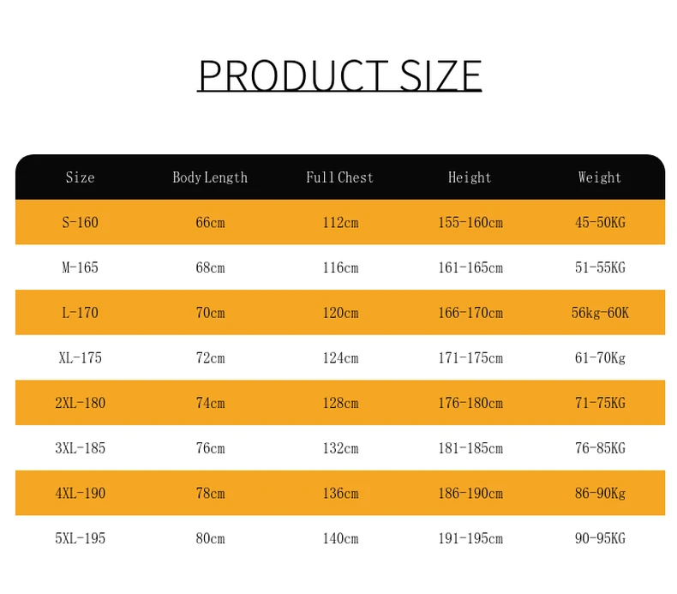Click the 166-170cm height value

pos(470,313)
